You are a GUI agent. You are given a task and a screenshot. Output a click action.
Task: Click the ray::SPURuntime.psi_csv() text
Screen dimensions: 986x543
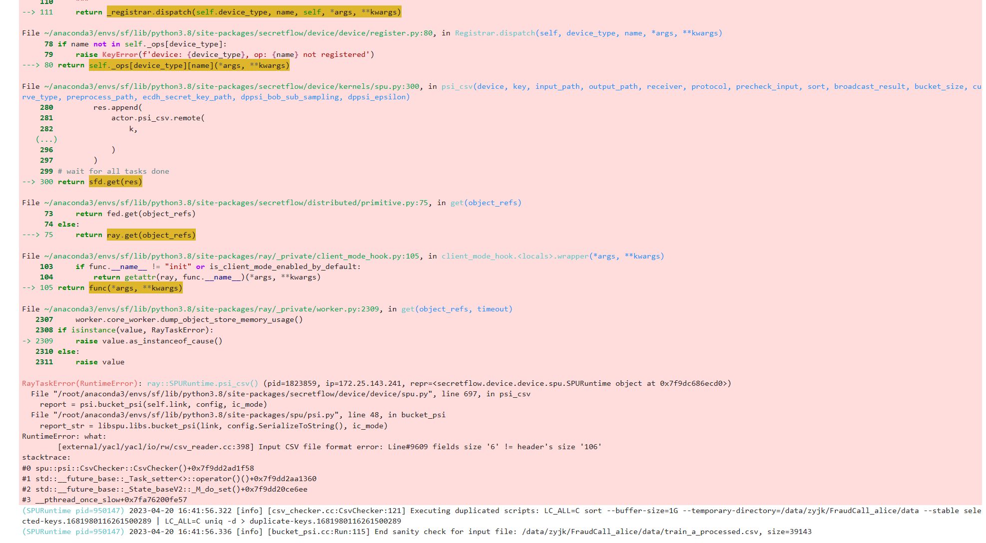click(x=202, y=383)
